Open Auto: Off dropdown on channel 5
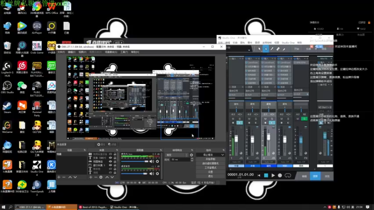 [301, 162]
